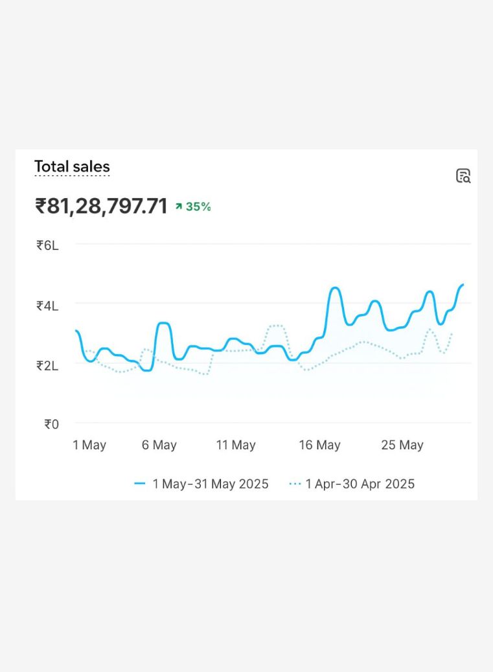
Task: Click the ₹6L axis label
Action: 47,245
